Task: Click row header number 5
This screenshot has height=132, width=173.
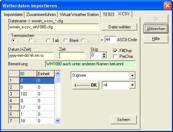Action: click(14, 108)
